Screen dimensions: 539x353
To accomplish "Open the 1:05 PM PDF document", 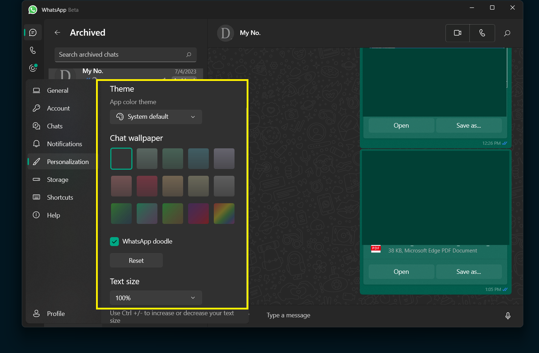I will [x=401, y=272].
